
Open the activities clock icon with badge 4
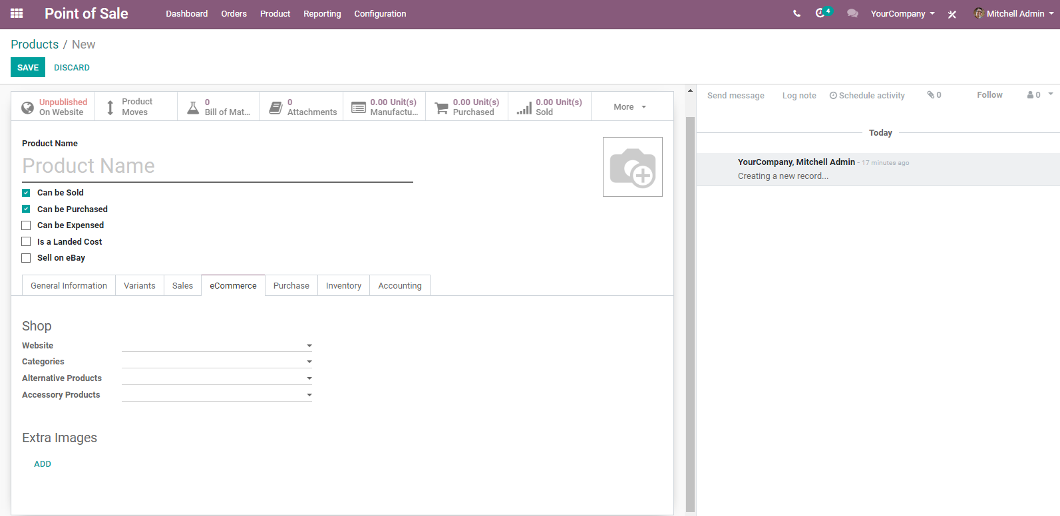823,13
